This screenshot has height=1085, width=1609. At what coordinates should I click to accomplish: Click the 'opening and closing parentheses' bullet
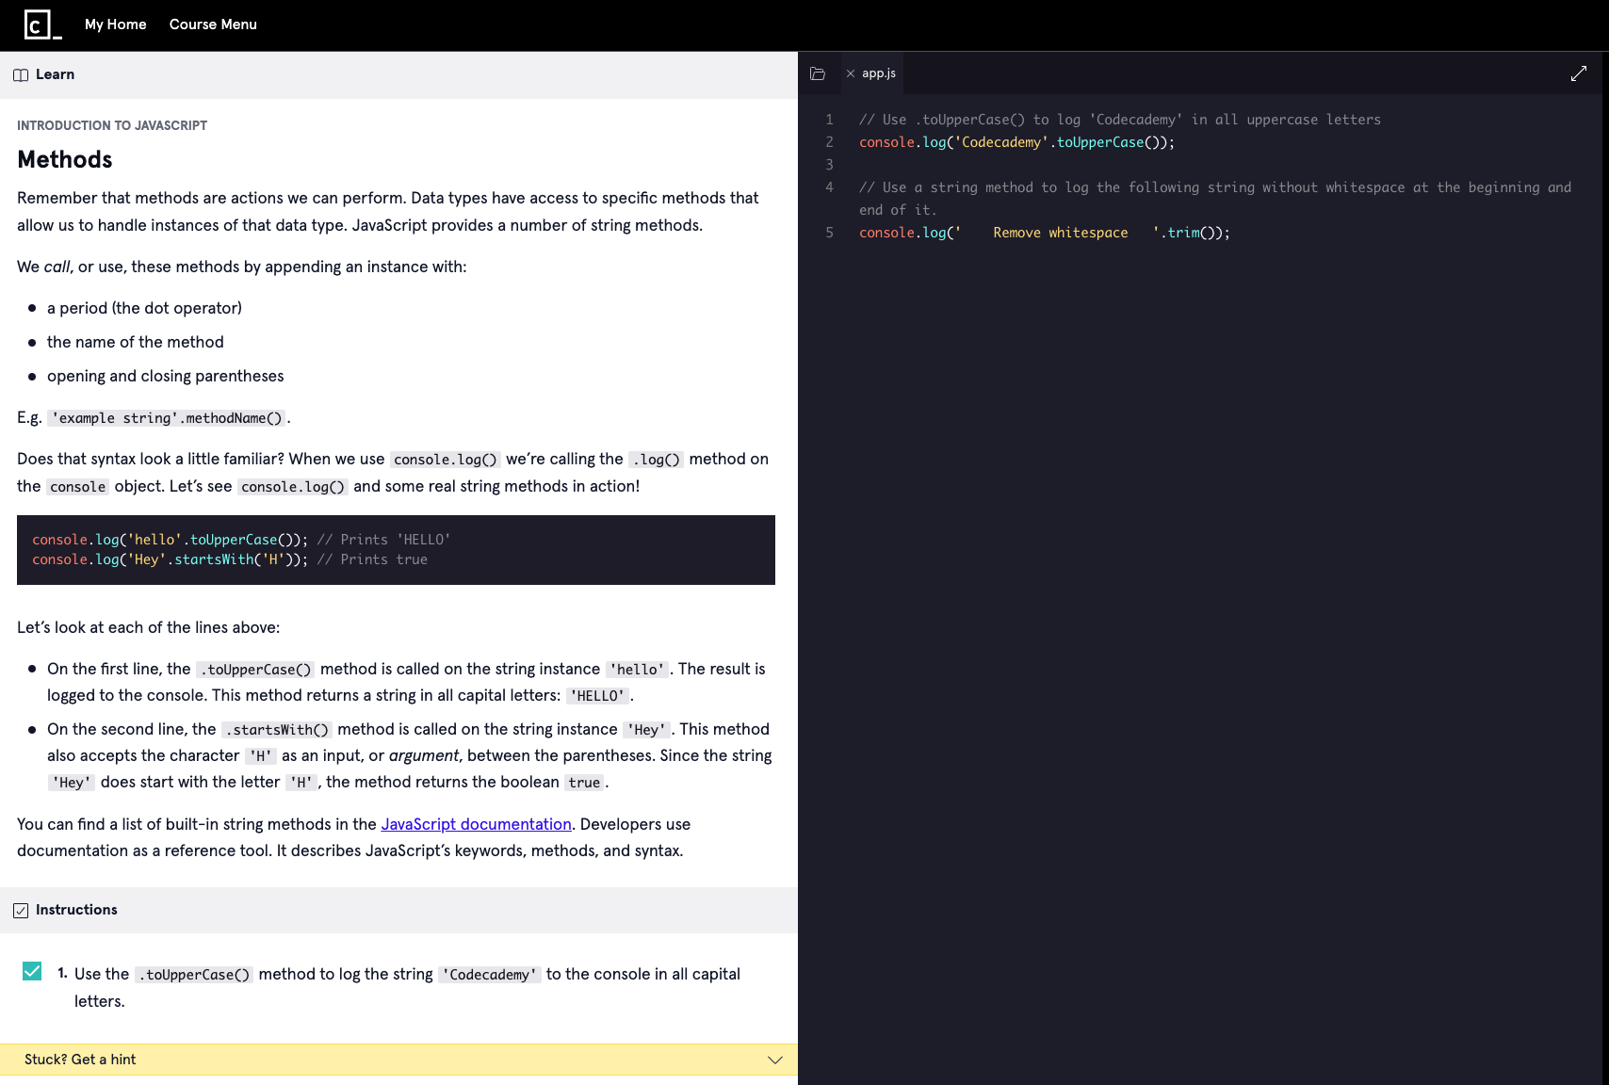165,376
